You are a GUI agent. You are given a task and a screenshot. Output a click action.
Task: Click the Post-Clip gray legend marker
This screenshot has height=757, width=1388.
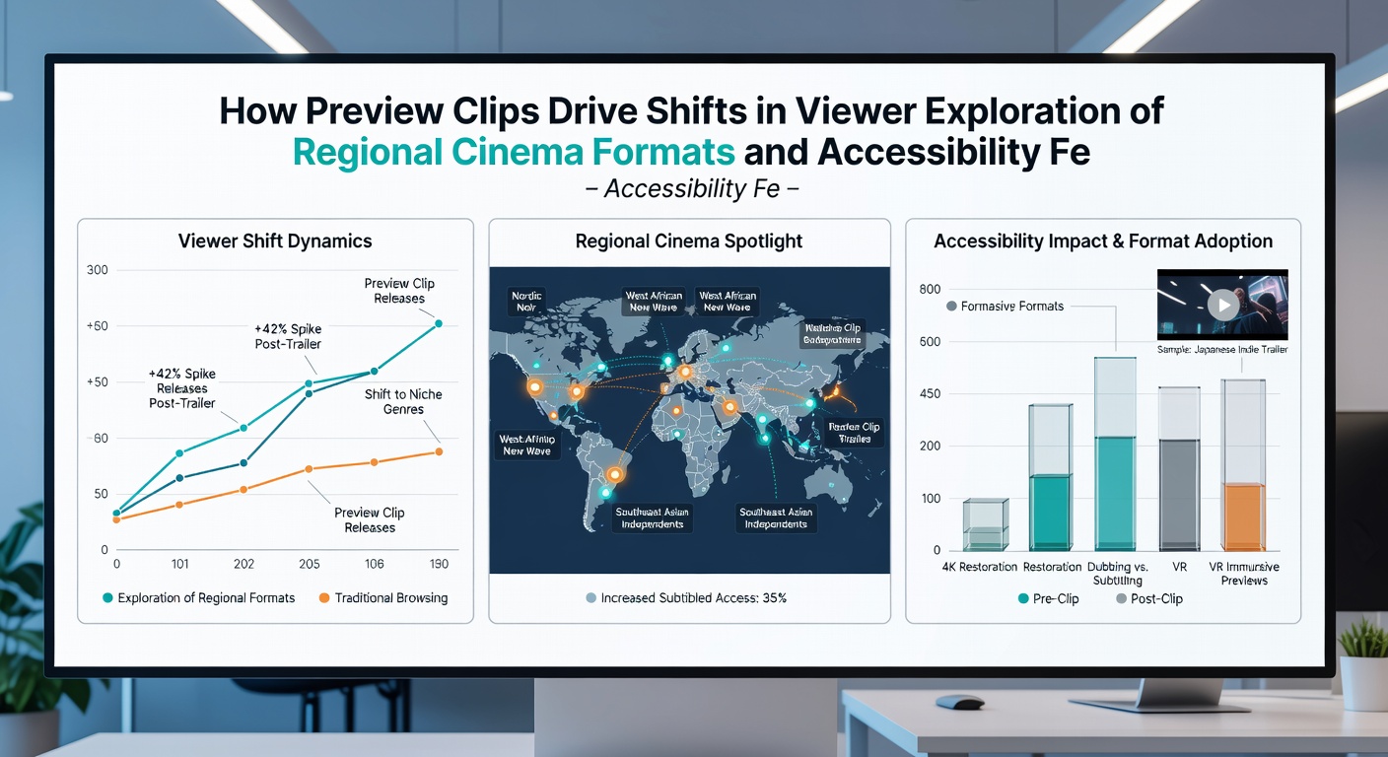tap(1121, 598)
